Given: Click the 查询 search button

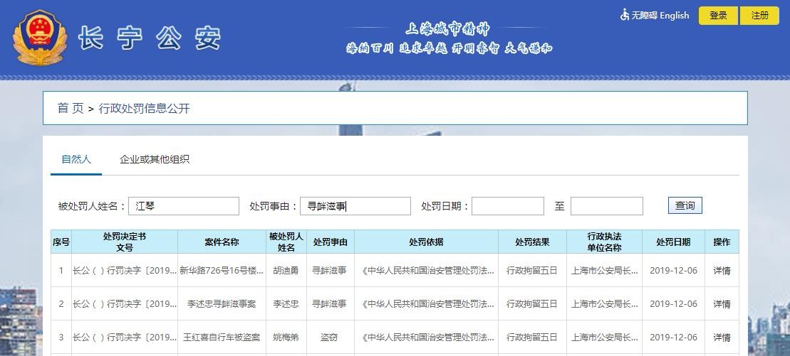Looking at the screenshot, I should point(685,205).
